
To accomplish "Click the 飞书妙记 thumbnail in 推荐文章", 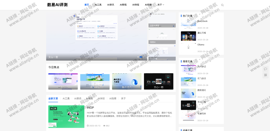I will point(188,70).
